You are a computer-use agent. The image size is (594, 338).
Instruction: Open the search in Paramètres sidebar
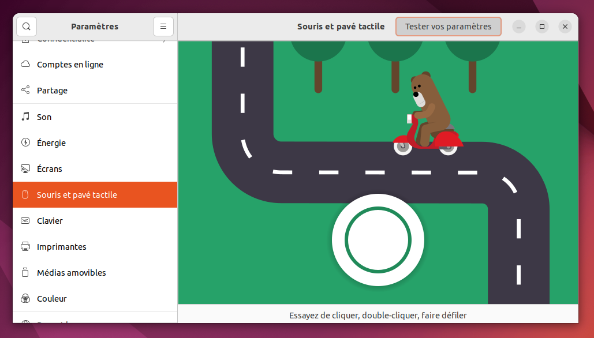(27, 27)
